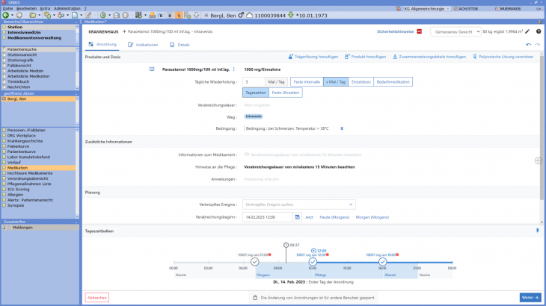Open the Administration menu

pyautogui.click(x=68, y=7)
